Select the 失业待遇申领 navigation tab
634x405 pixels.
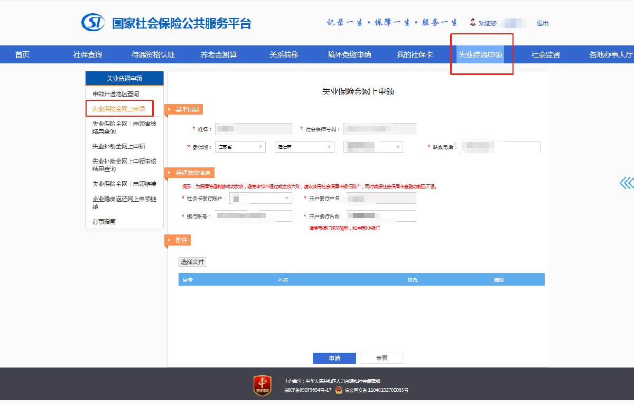(480, 55)
